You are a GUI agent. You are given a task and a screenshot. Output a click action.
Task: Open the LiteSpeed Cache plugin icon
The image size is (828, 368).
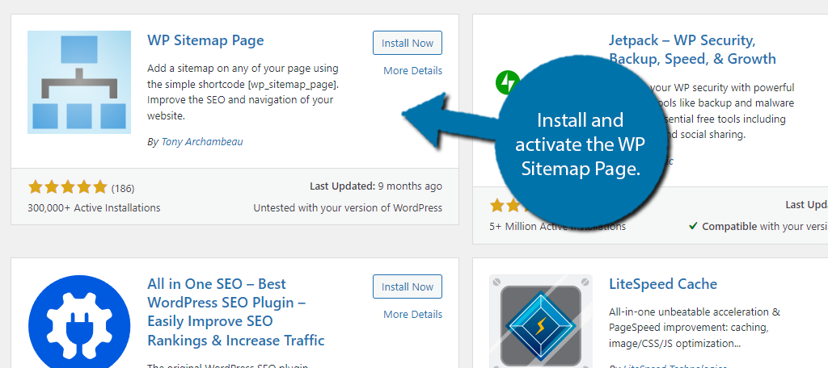click(x=541, y=321)
